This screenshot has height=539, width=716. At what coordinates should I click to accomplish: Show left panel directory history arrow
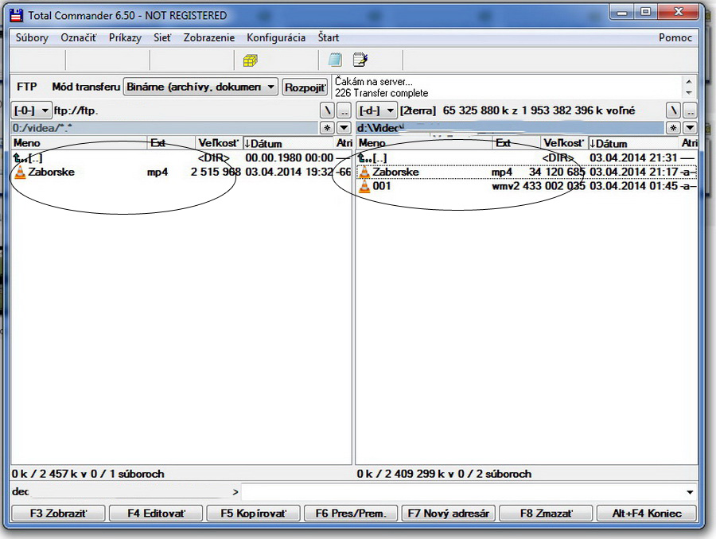344,128
